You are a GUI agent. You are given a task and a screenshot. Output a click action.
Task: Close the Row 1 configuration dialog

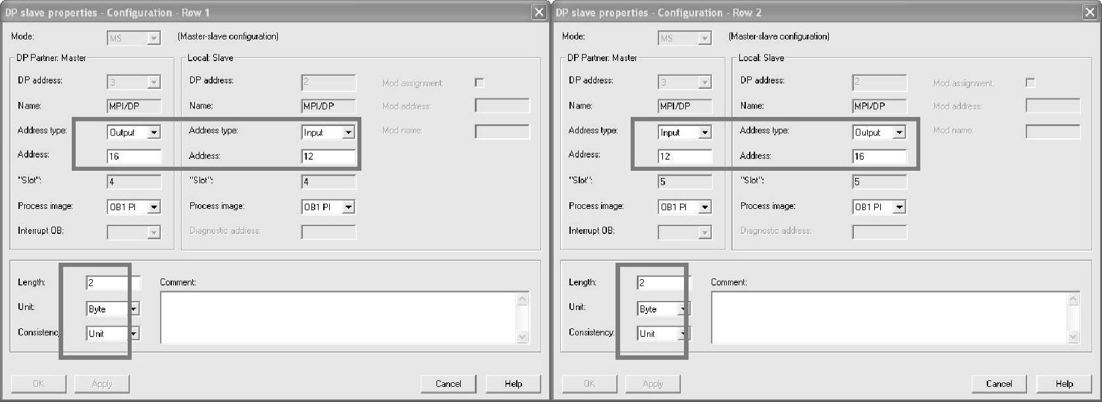pyautogui.click(x=539, y=12)
